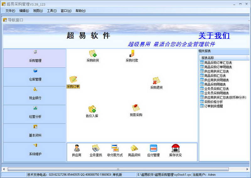Select the 基本资料 sidebar module
The height and width of the screenshot is (178, 251).
pyautogui.click(x=35, y=133)
